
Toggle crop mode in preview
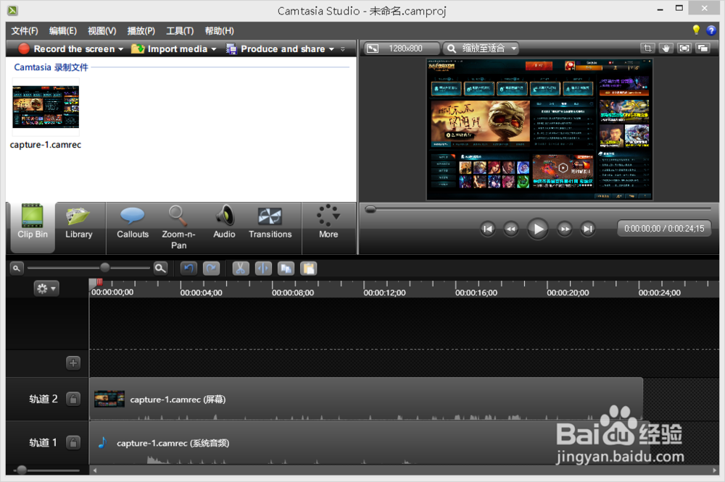(x=647, y=48)
